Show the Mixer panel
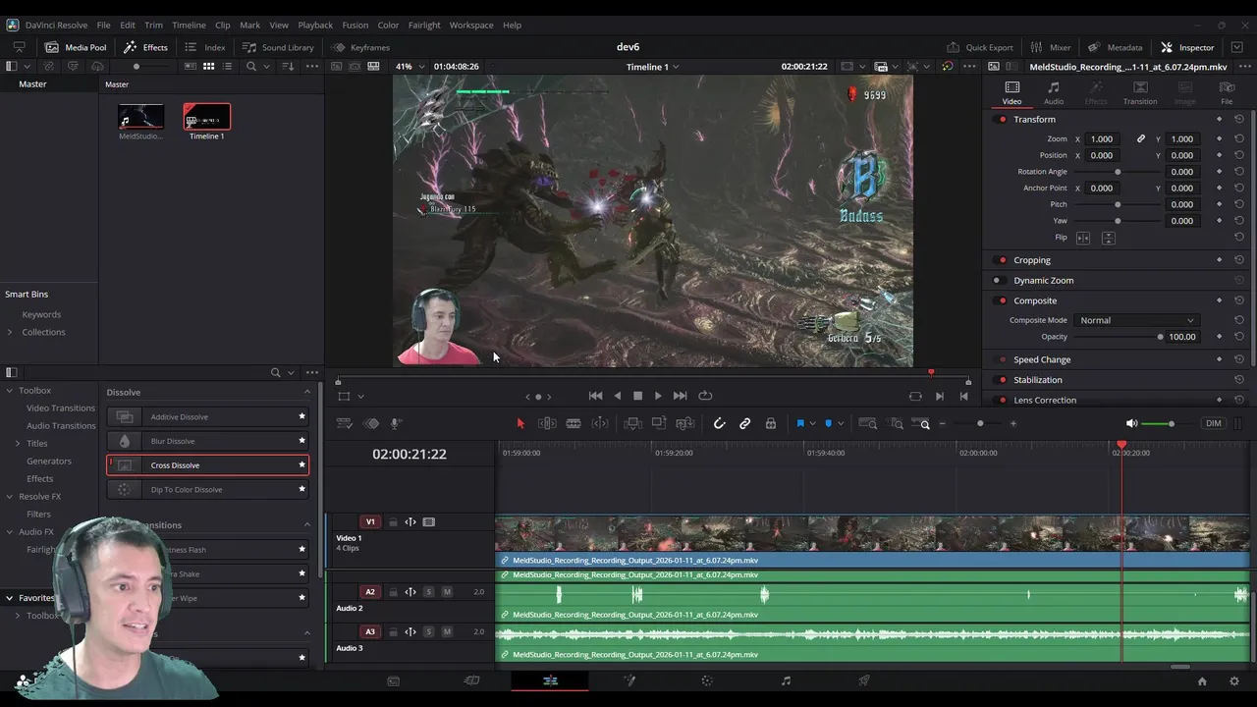The width and height of the screenshot is (1257, 707). pos(1051,47)
